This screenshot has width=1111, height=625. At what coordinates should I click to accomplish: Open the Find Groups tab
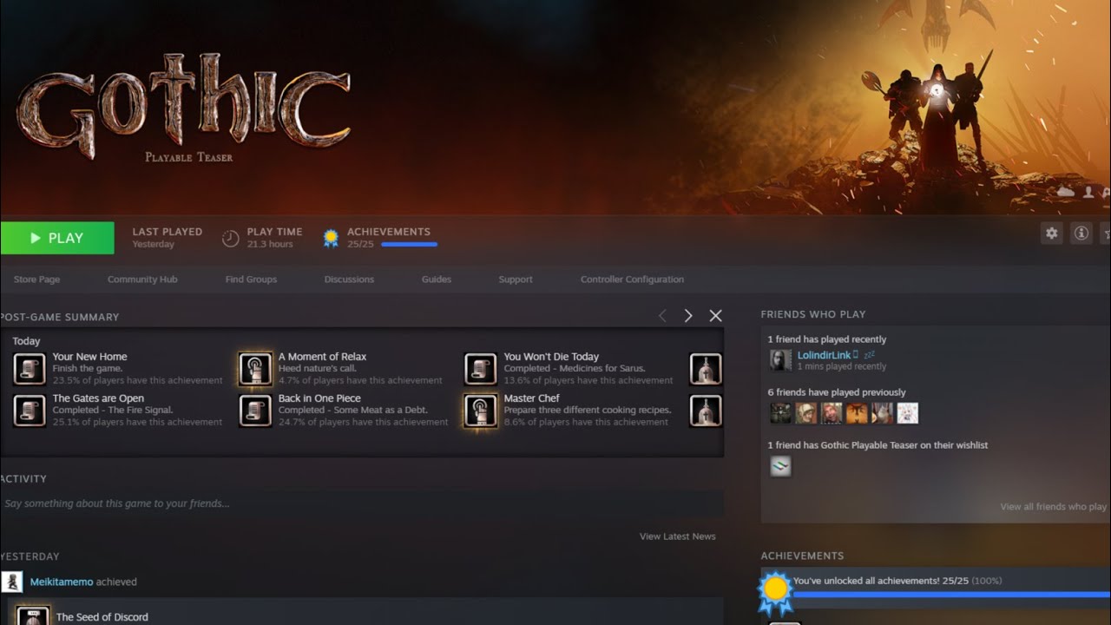(251, 280)
